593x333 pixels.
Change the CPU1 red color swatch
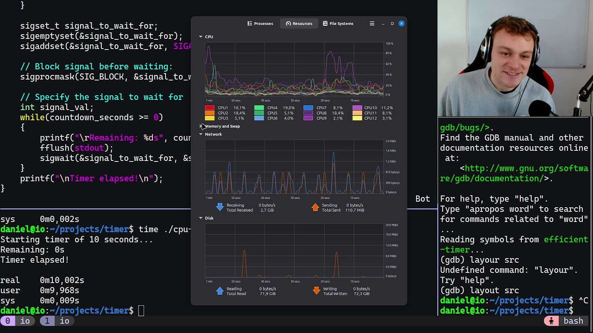tap(209, 108)
